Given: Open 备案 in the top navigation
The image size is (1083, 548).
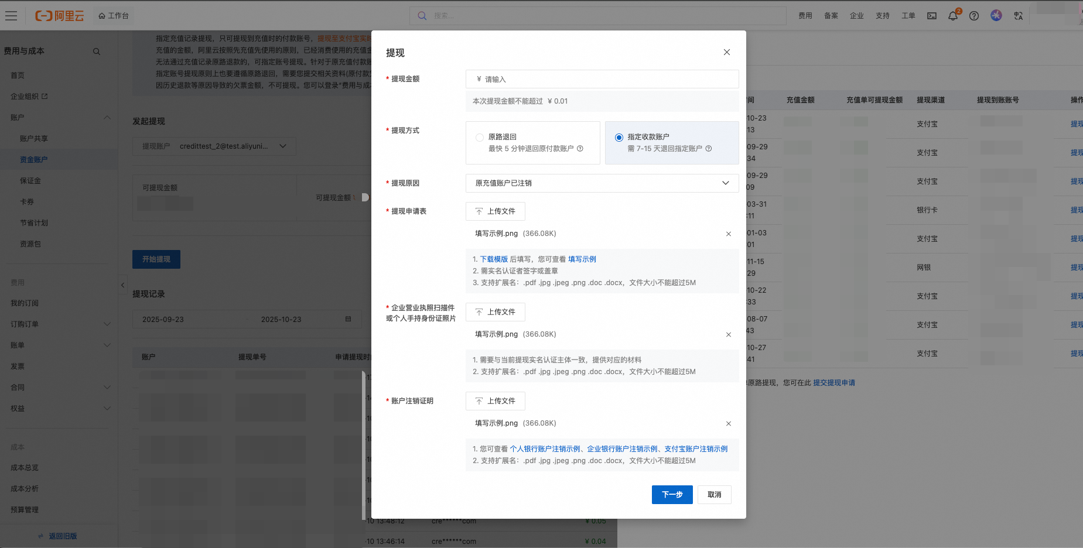Looking at the screenshot, I should tap(831, 16).
